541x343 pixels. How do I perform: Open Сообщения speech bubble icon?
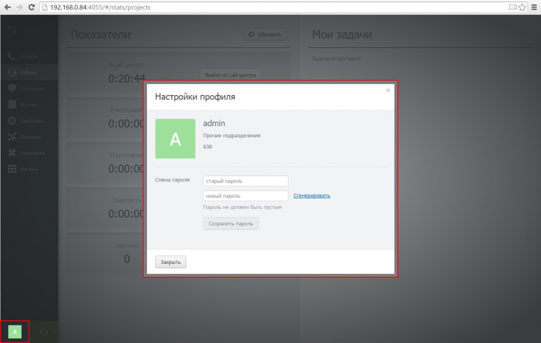click(12, 89)
